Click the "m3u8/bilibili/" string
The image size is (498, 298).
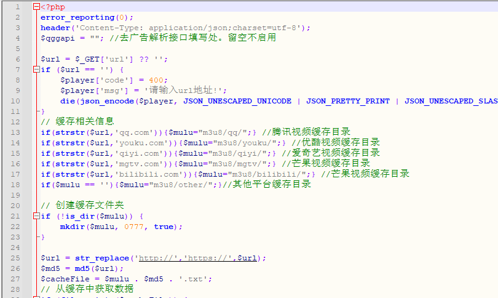[267, 174]
